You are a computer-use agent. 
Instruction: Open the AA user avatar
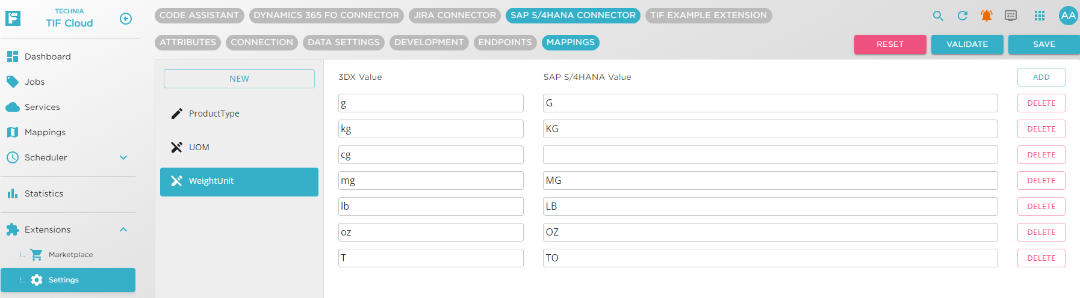pos(1068,16)
